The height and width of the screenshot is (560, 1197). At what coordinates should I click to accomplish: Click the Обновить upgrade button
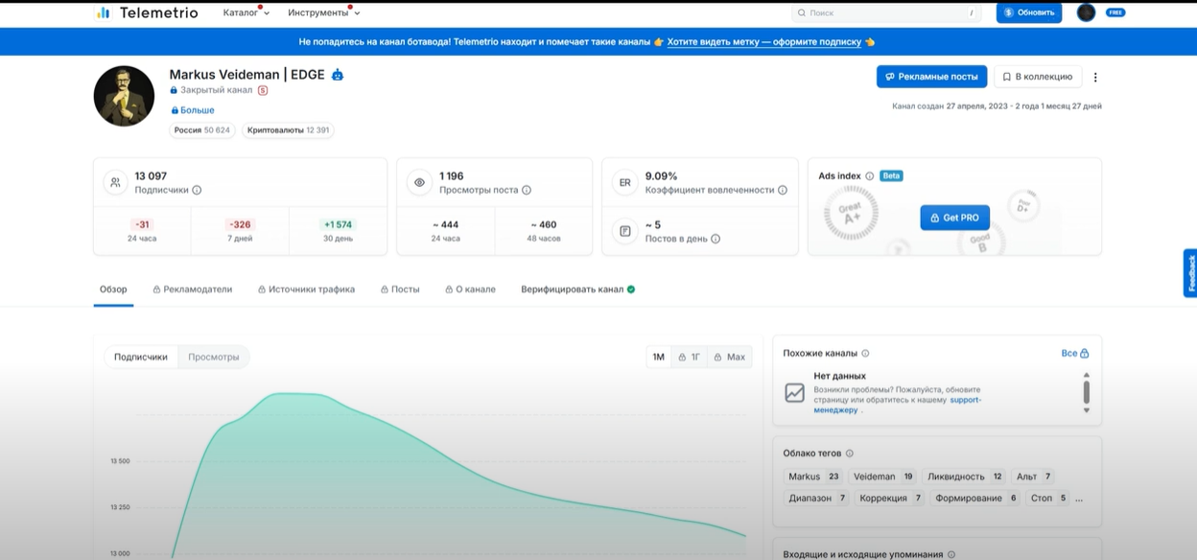coord(1029,12)
